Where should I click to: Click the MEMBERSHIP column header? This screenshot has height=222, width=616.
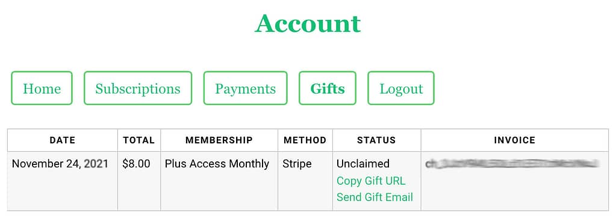point(219,140)
